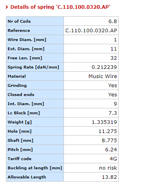The image size is (150, 188).
Task: Click the heading Details of spring 'C.110.100.0320.AP'
Action: point(60,7)
